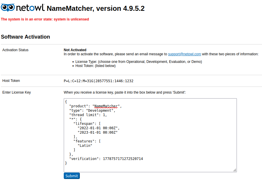Click the verification number in license box

(123, 159)
